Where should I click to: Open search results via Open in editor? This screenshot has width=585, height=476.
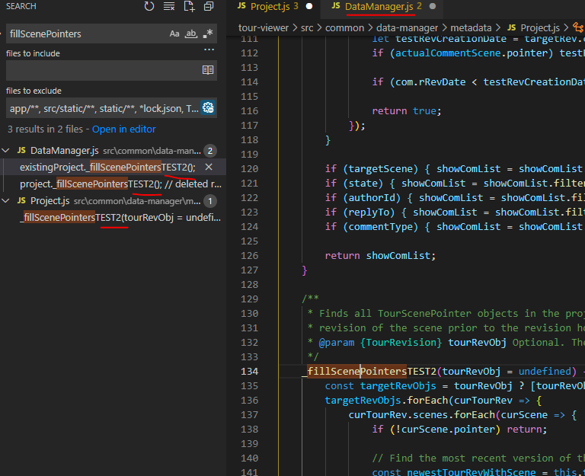point(124,129)
